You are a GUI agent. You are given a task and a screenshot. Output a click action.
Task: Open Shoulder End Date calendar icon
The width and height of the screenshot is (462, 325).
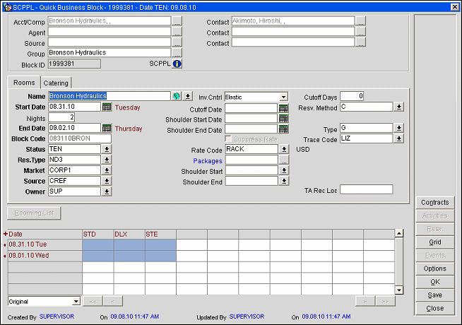coord(283,129)
